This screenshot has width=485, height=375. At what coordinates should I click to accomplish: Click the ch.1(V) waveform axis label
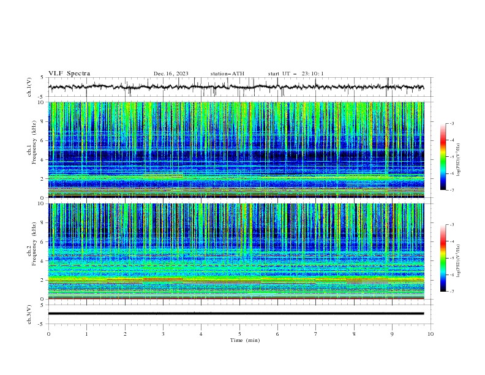pyautogui.click(x=29, y=87)
